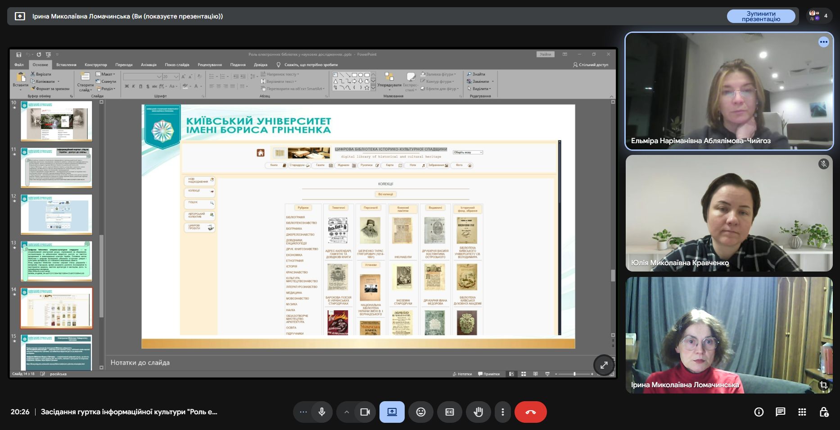Click the present screen button in call toolbar
Screen dimensions: 840x430
392,412
